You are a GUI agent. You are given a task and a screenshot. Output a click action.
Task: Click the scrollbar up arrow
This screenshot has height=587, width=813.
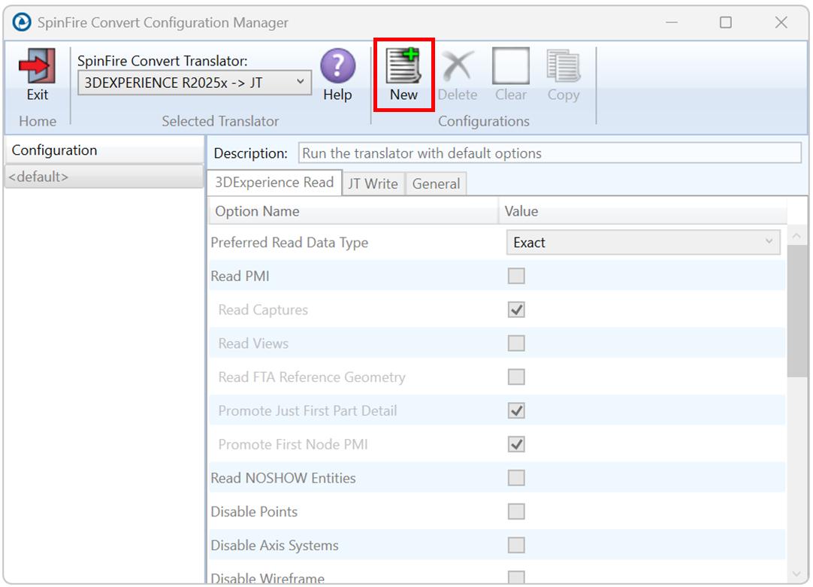pyautogui.click(x=797, y=236)
